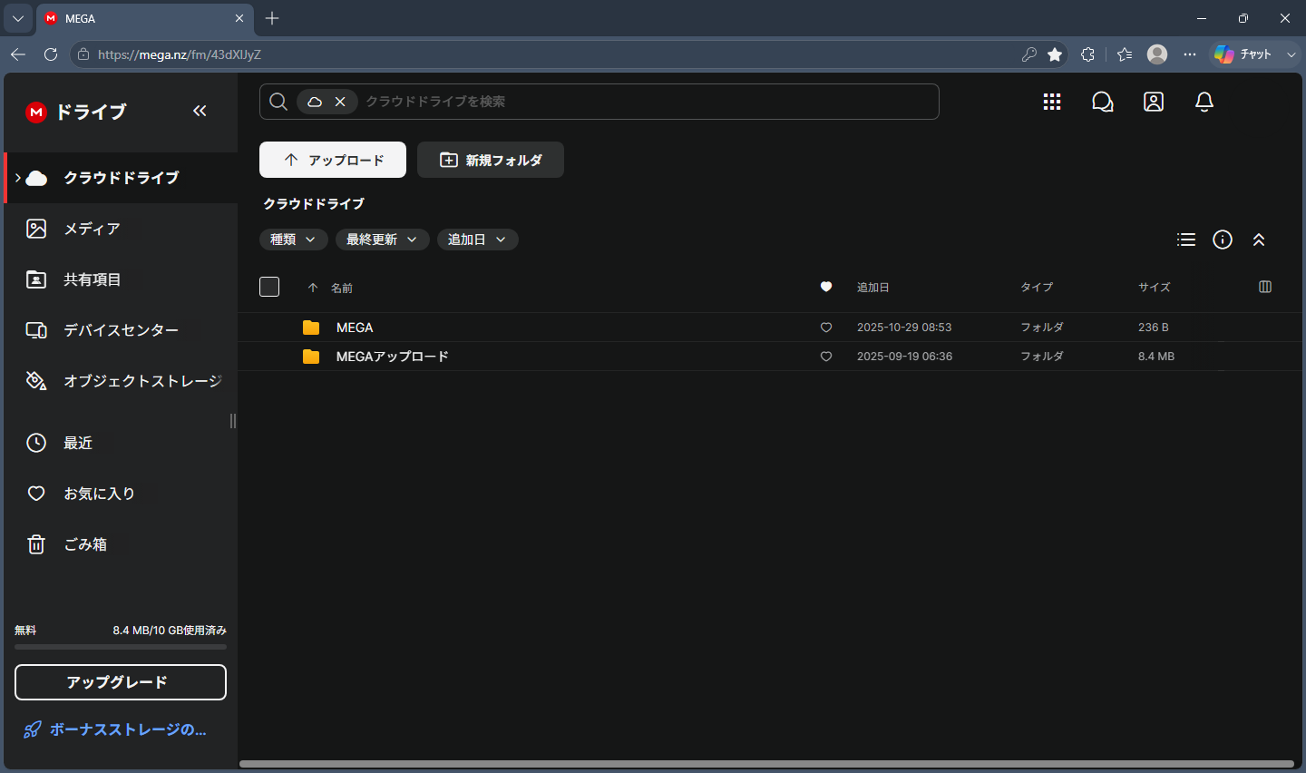Open browser extensions icon
The image size is (1306, 773).
click(x=1088, y=54)
